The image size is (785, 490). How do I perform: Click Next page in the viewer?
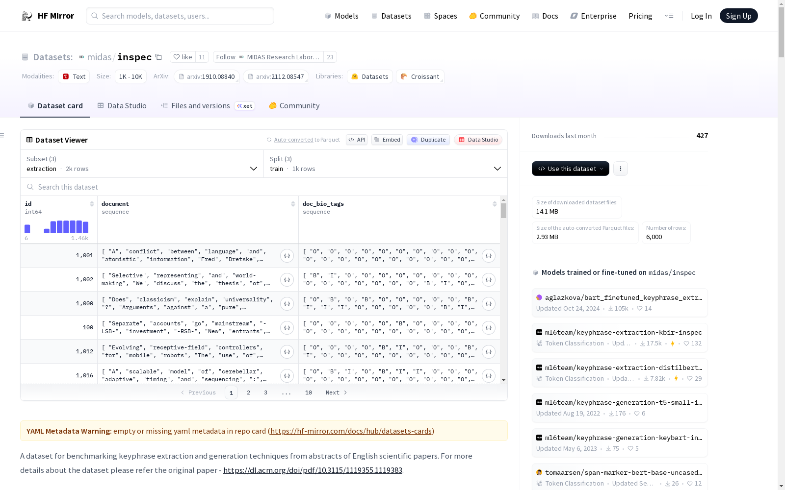[x=337, y=392]
